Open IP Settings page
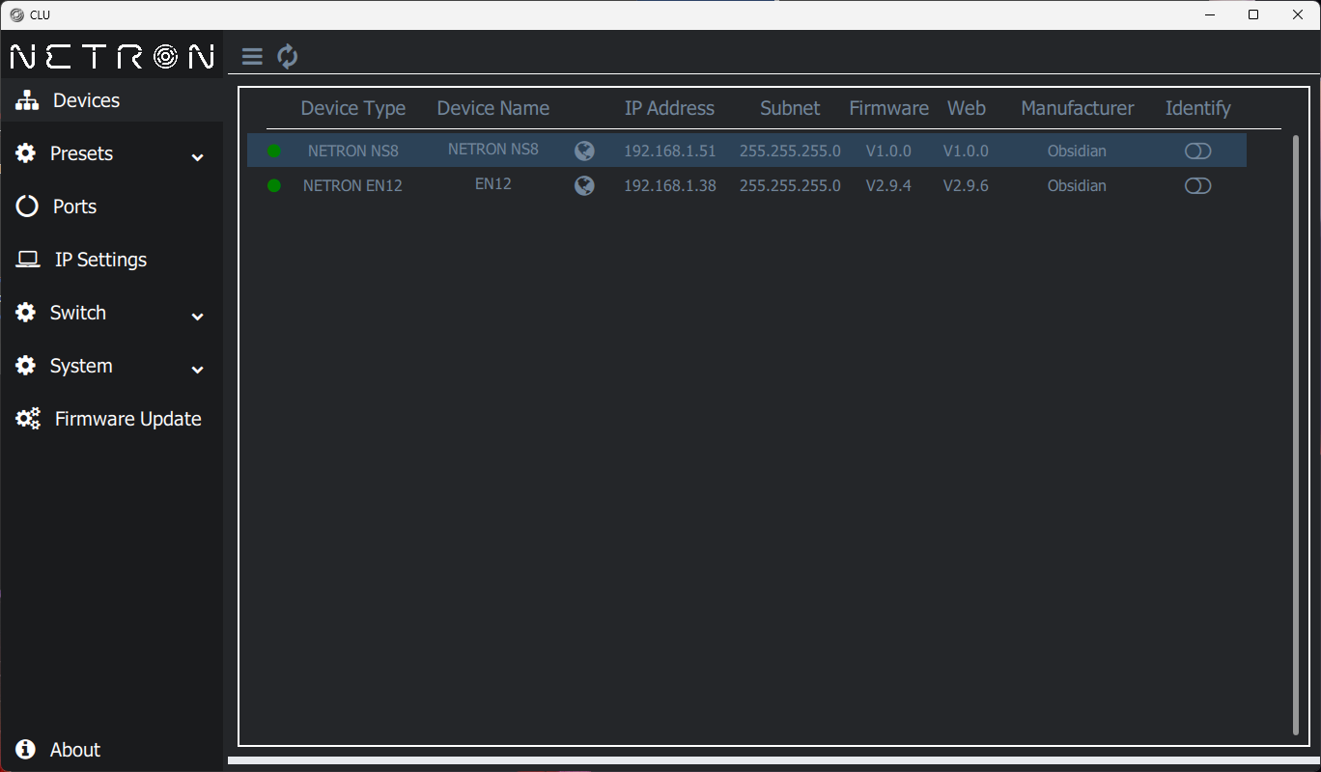The height and width of the screenshot is (772, 1321). coord(112,260)
